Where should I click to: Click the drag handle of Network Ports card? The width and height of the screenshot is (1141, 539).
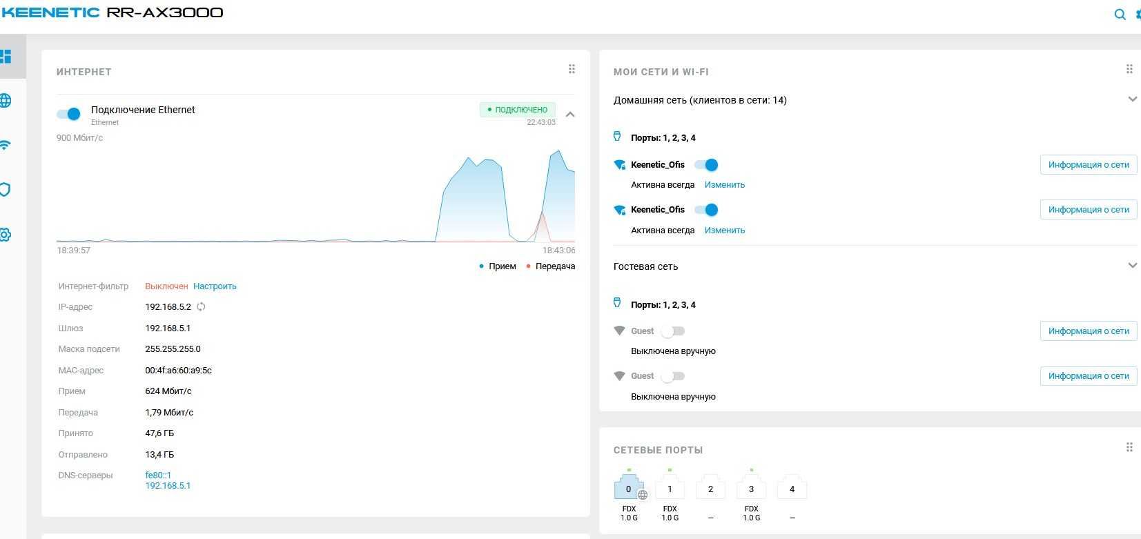pyautogui.click(x=1129, y=447)
